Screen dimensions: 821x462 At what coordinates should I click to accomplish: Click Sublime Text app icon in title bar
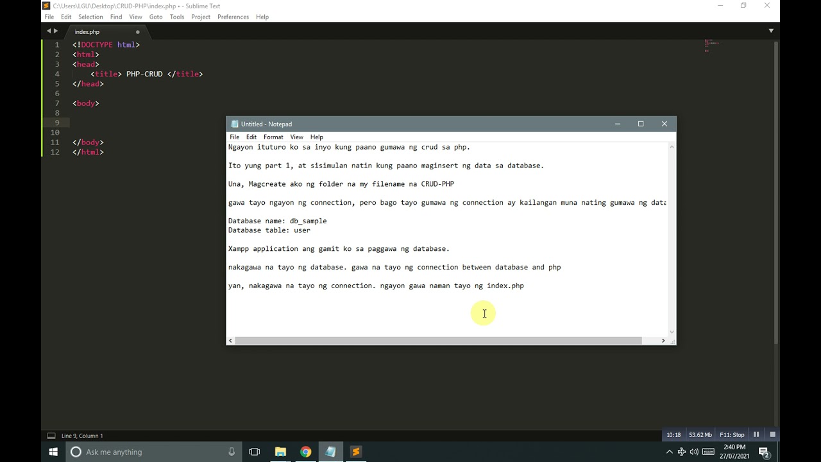tap(46, 6)
